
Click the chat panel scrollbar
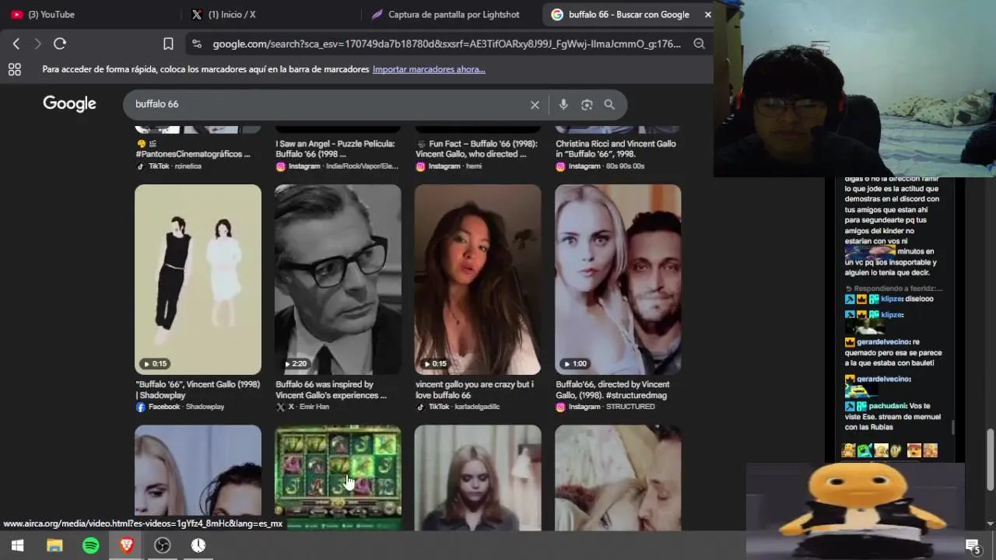click(x=953, y=426)
